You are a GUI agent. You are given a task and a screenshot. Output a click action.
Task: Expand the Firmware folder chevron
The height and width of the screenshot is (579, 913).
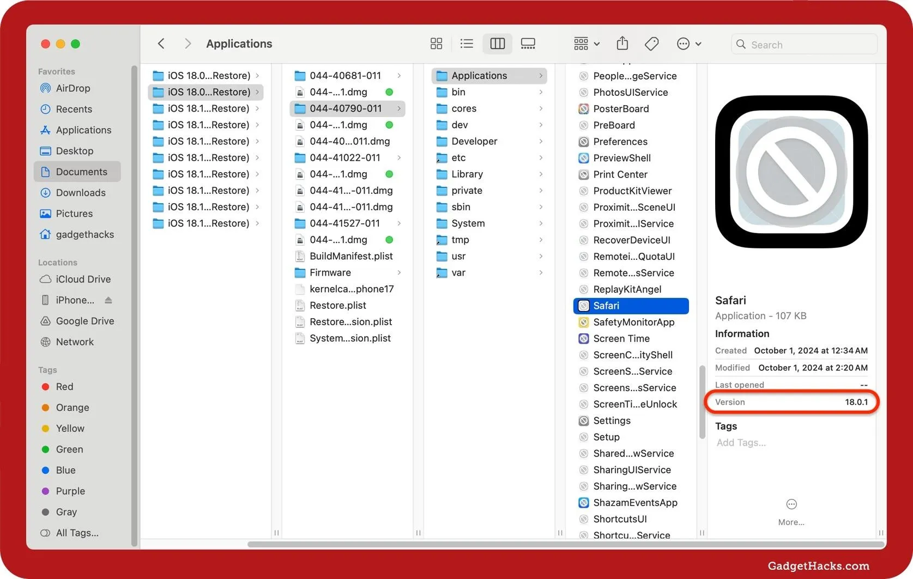(399, 272)
